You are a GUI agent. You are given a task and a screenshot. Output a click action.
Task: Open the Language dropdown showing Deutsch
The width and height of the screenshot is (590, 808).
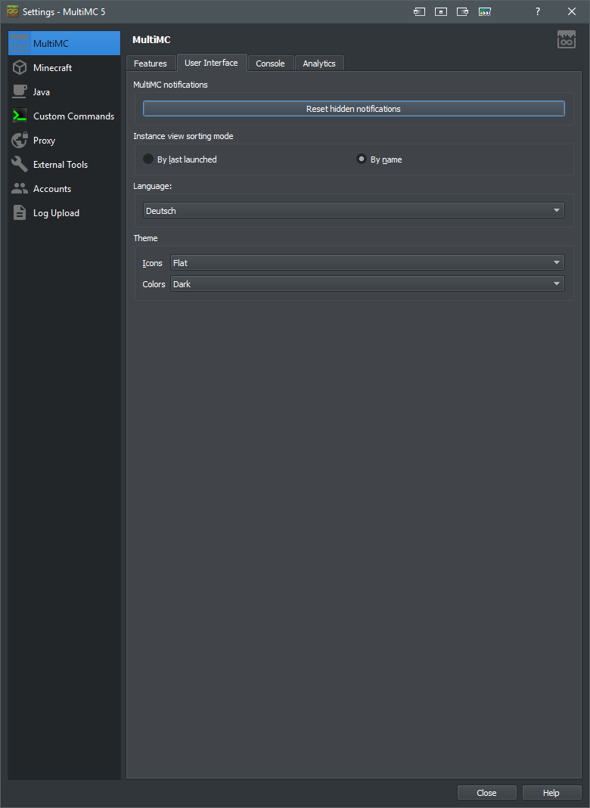click(x=353, y=210)
